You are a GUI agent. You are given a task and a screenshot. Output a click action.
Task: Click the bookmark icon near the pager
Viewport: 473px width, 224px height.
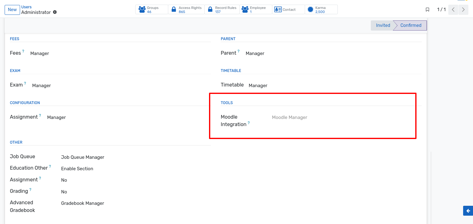click(x=428, y=10)
